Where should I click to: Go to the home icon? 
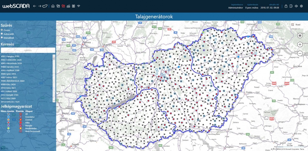pyautogui.click(x=53, y=6)
